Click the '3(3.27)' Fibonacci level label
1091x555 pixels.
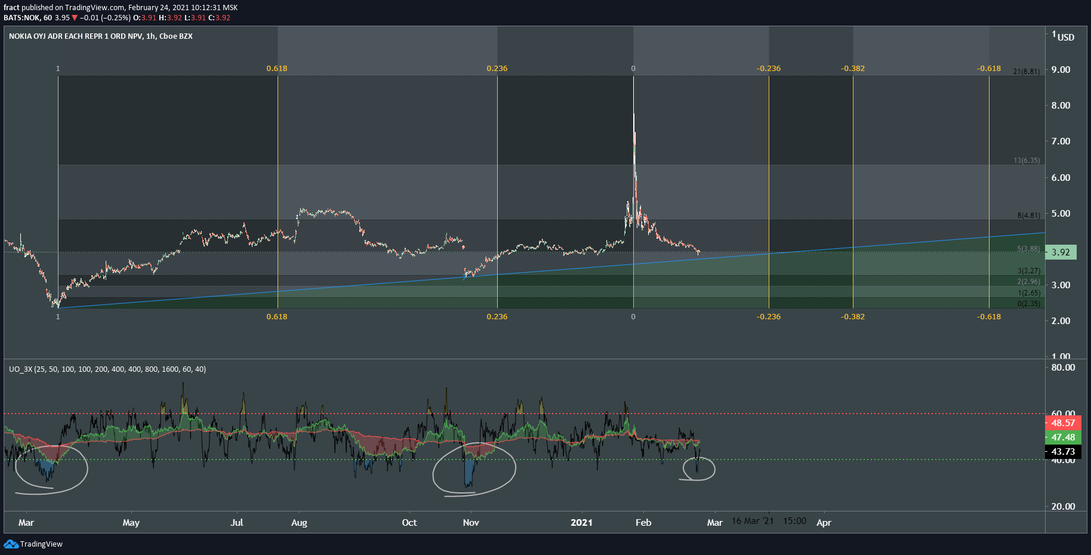[x=1029, y=271]
